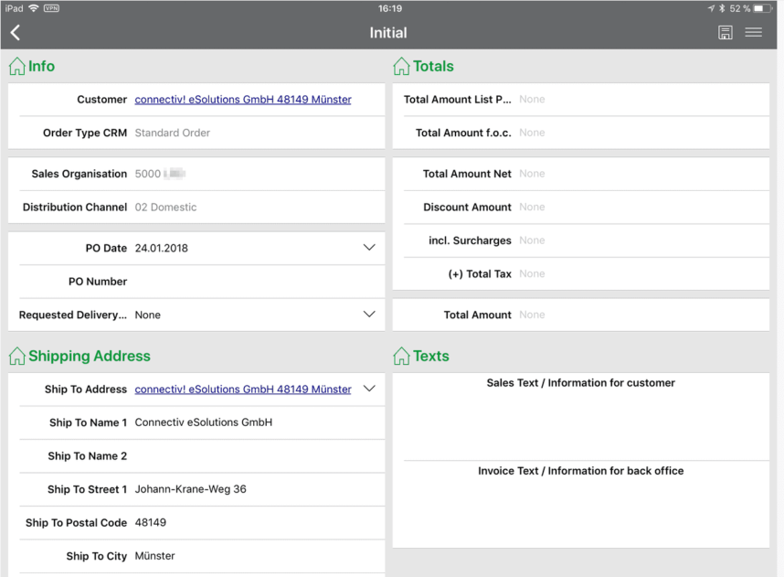Click the Info section house icon
784x577 pixels.
(x=17, y=67)
